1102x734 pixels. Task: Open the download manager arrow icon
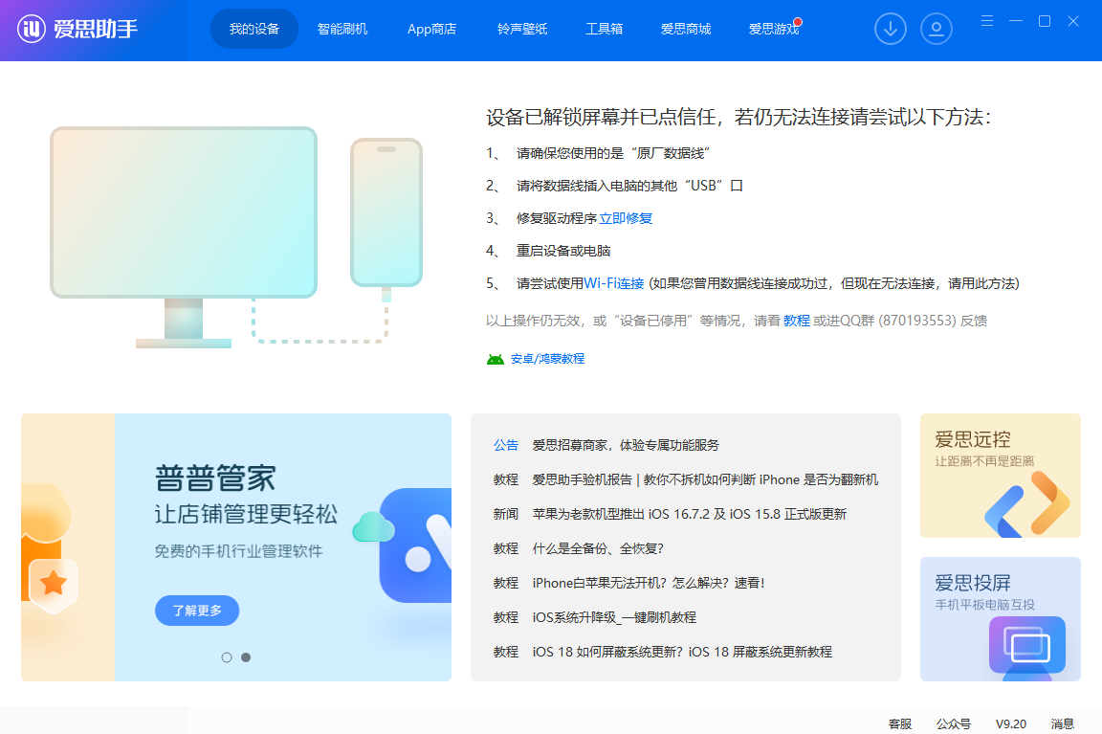pyautogui.click(x=891, y=29)
